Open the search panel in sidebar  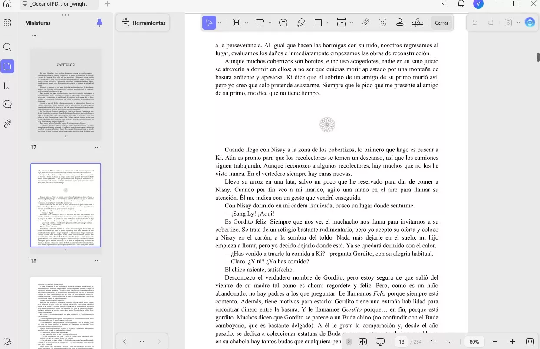(7, 47)
